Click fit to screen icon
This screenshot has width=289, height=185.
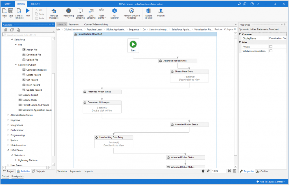click(229, 171)
